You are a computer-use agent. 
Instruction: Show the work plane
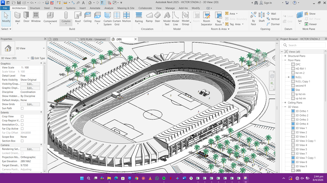point(310,14)
